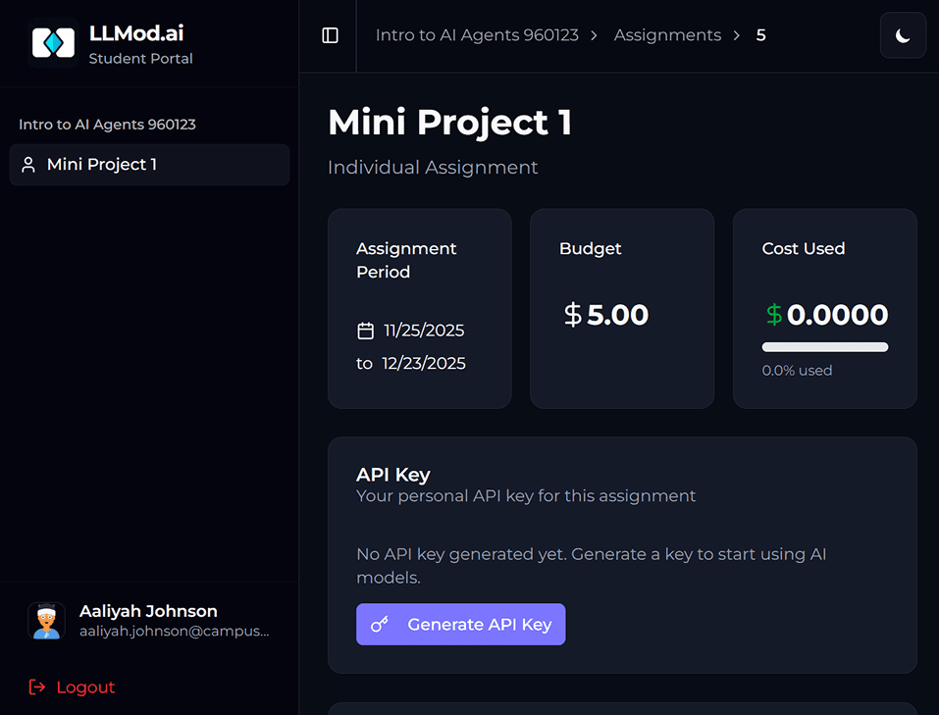Click the LLMod.ai diamond logo icon
This screenshot has height=715, width=939.
coord(53,40)
